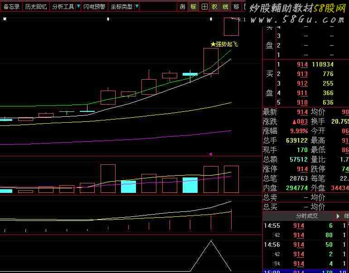Open the 闪电预警 alert menu
Screen dimensions: 349x273
pos(94,7)
